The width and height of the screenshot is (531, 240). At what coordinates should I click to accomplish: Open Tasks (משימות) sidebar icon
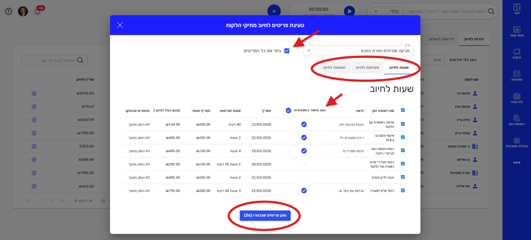(516, 76)
